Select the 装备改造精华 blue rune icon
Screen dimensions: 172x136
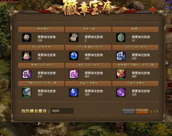[74, 92]
